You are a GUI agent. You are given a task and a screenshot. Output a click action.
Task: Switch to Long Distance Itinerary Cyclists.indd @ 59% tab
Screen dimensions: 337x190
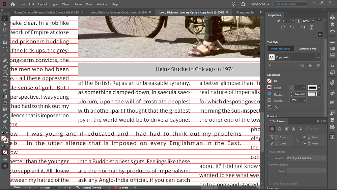[x=119, y=13]
